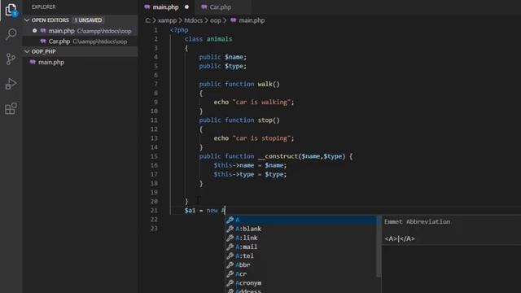Open the Search view in activity bar
Image resolution: width=521 pixels, height=293 pixels.
[x=11, y=34]
